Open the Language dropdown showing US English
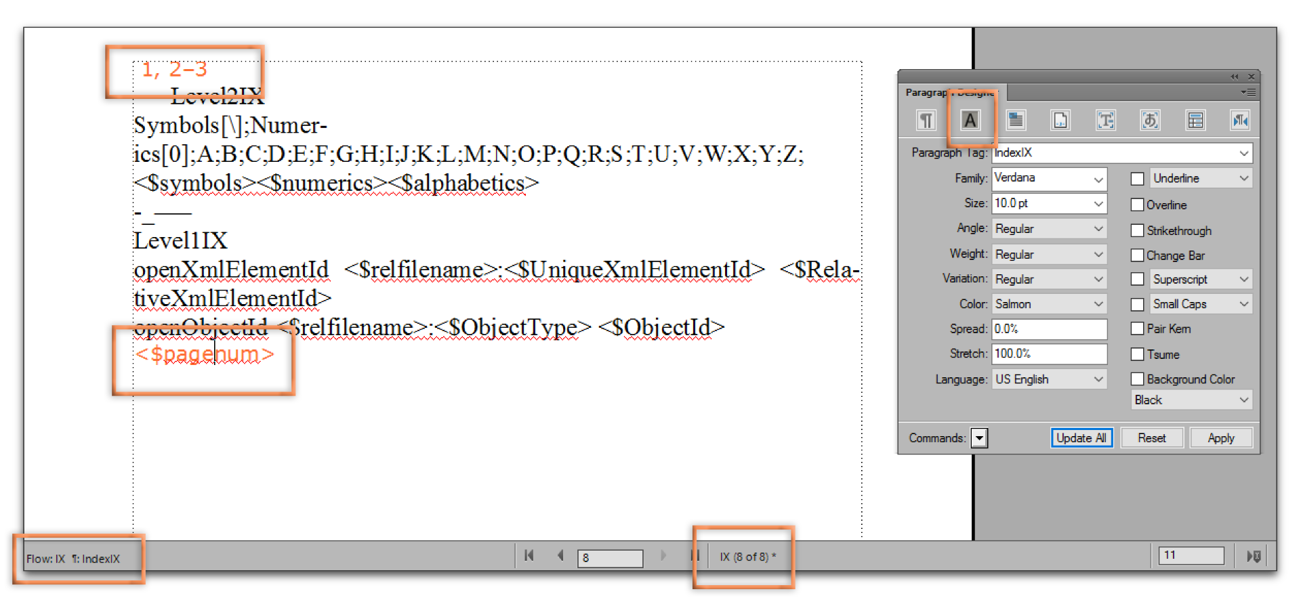This screenshot has width=1301, height=598. coord(1049,379)
